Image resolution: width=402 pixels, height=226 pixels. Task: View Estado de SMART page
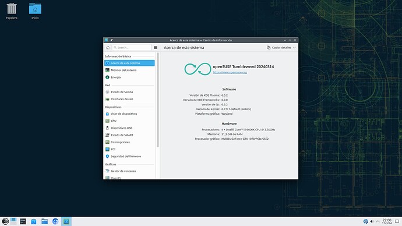(129, 135)
